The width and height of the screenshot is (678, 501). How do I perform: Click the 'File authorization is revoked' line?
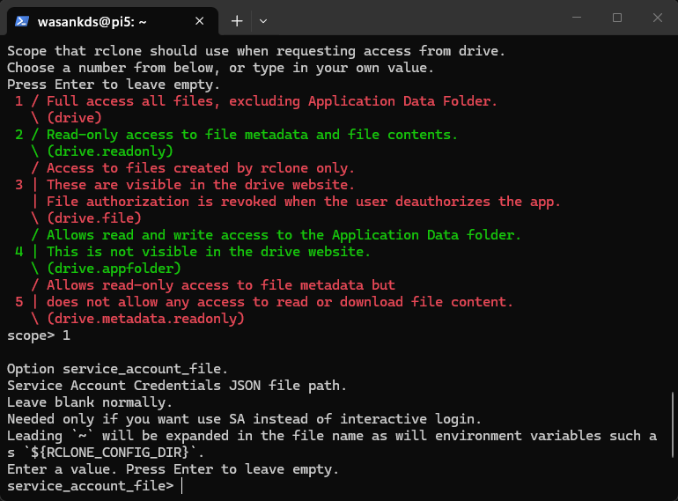coord(304,202)
